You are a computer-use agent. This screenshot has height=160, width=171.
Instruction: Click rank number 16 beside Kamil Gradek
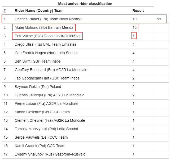[x=6, y=146]
